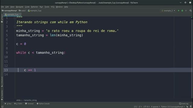Click aula3 folder breadcrumb
193x108 pixels.
[22, 11]
